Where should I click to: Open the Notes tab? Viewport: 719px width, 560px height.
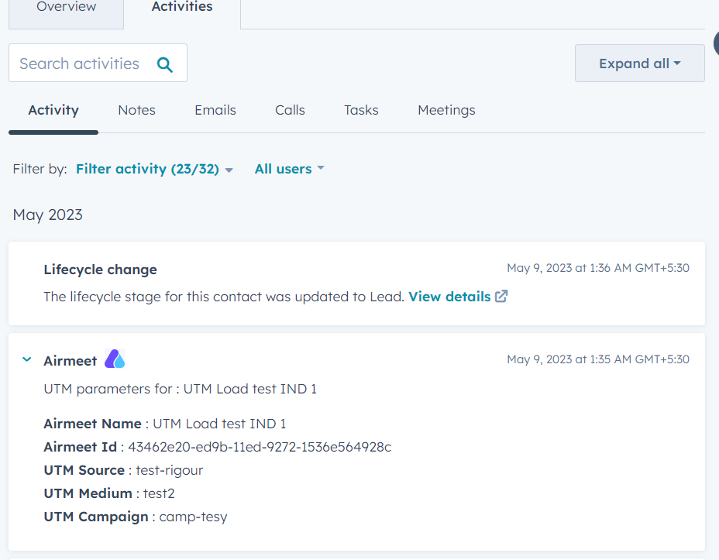point(136,110)
